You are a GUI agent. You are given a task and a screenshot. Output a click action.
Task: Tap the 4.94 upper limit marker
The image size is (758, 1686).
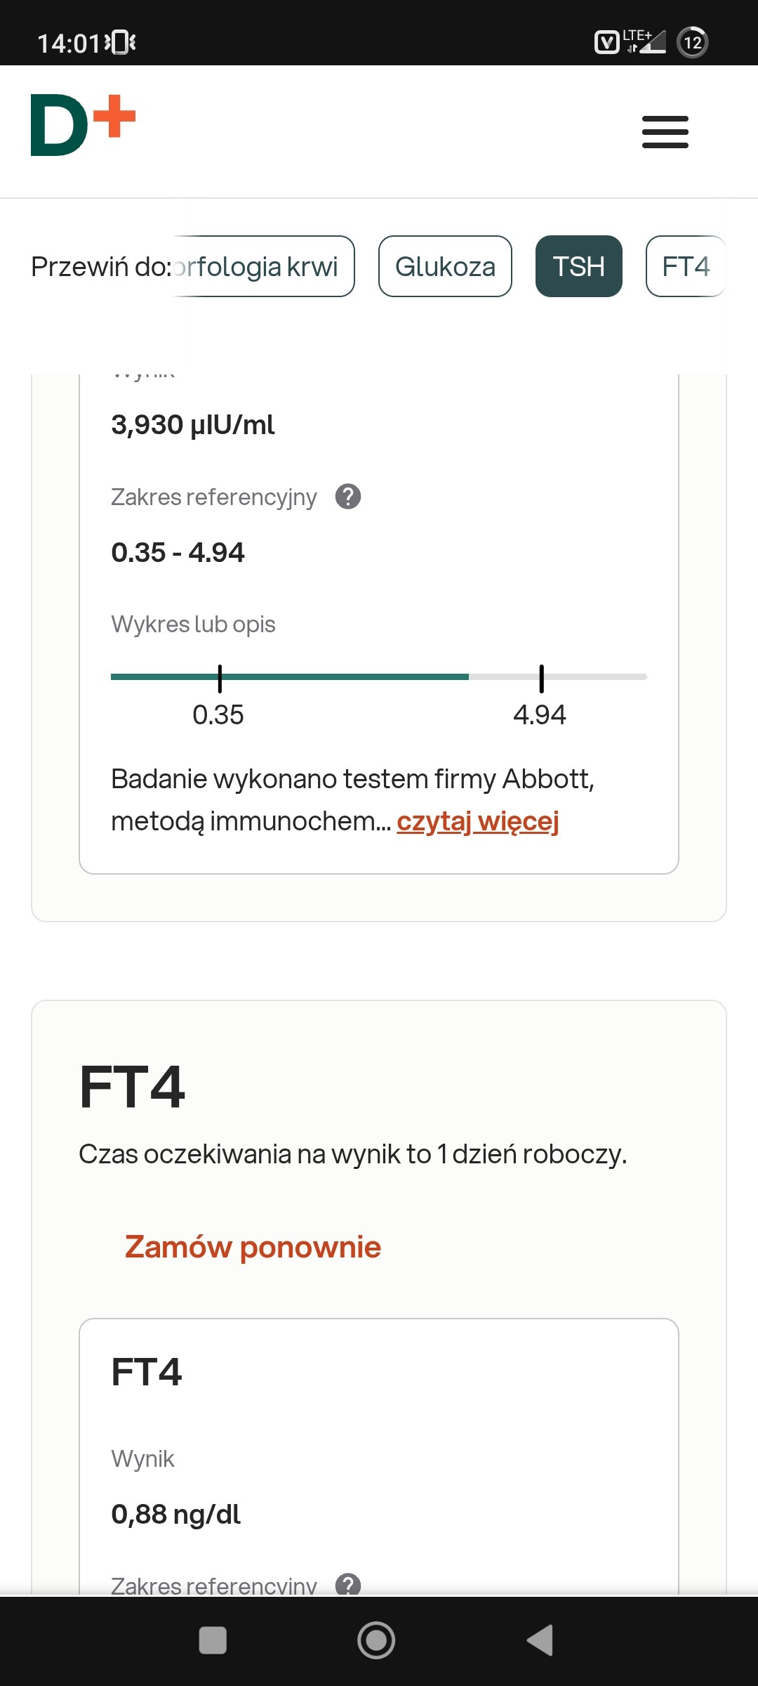pyautogui.click(x=541, y=679)
